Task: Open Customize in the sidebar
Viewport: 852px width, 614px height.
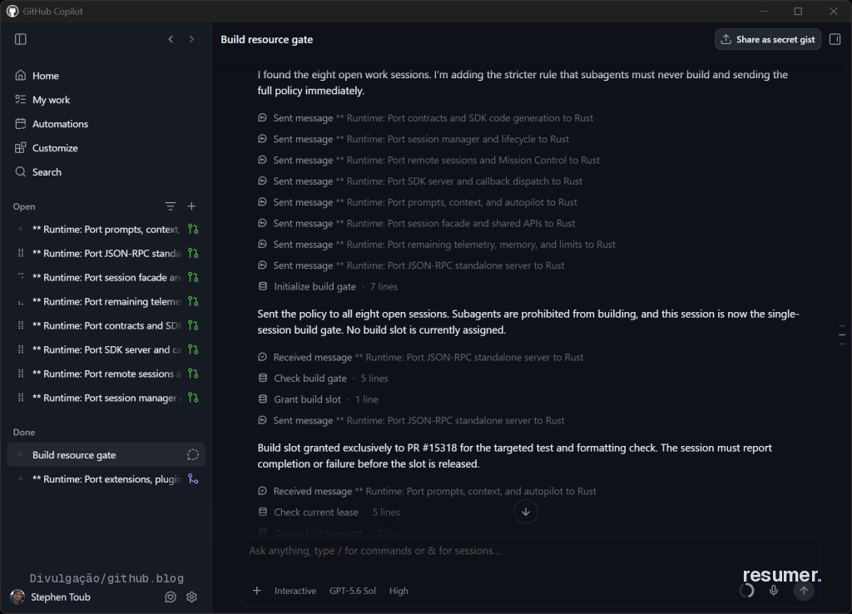Action: coord(106,148)
